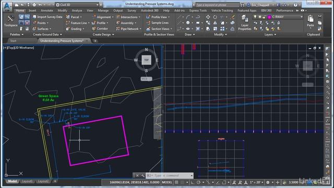Click the command line customize wrench icon
This screenshot has height=188, width=334.
pos(142,175)
